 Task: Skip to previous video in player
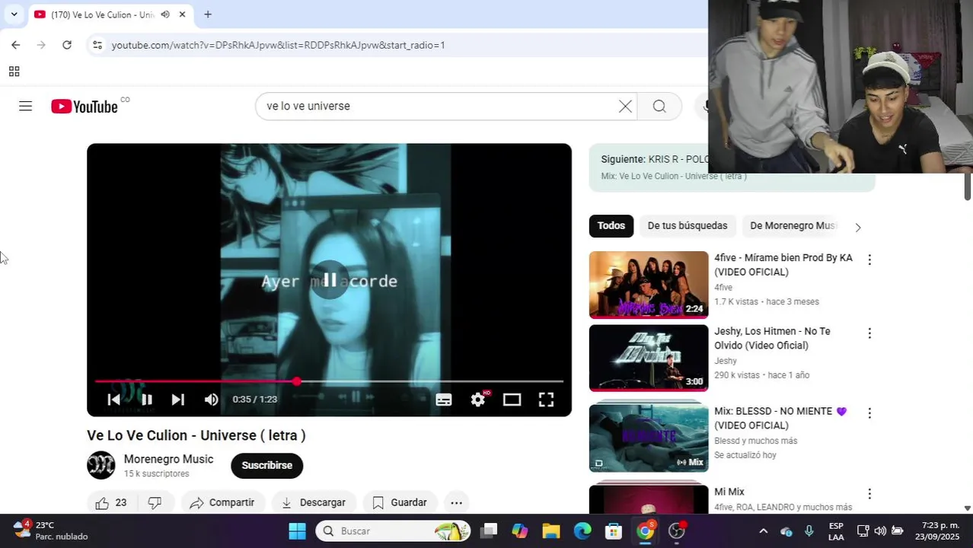pos(114,400)
